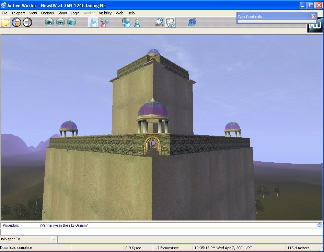Open the Show menu

(62, 13)
